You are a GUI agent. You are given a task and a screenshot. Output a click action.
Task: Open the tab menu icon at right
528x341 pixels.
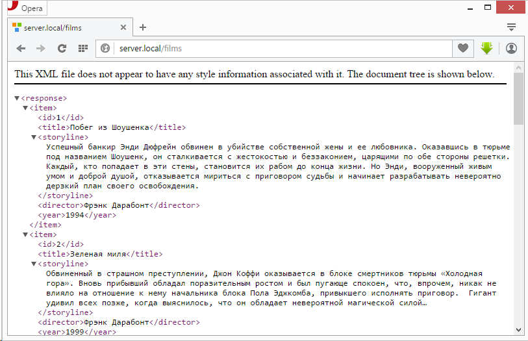pyautogui.click(x=511, y=27)
